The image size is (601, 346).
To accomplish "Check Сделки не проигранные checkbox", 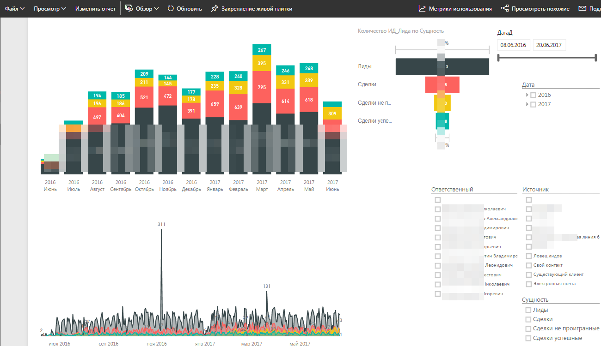I will tap(528, 328).
